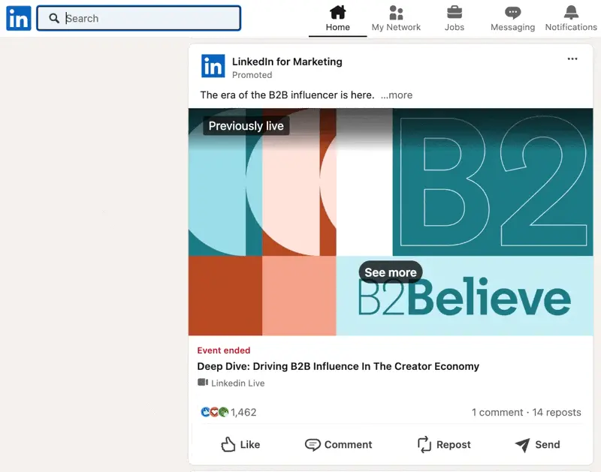Open the B2Believe event image
The width and height of the screenshot is (601, 472).
tap(391, 222)
